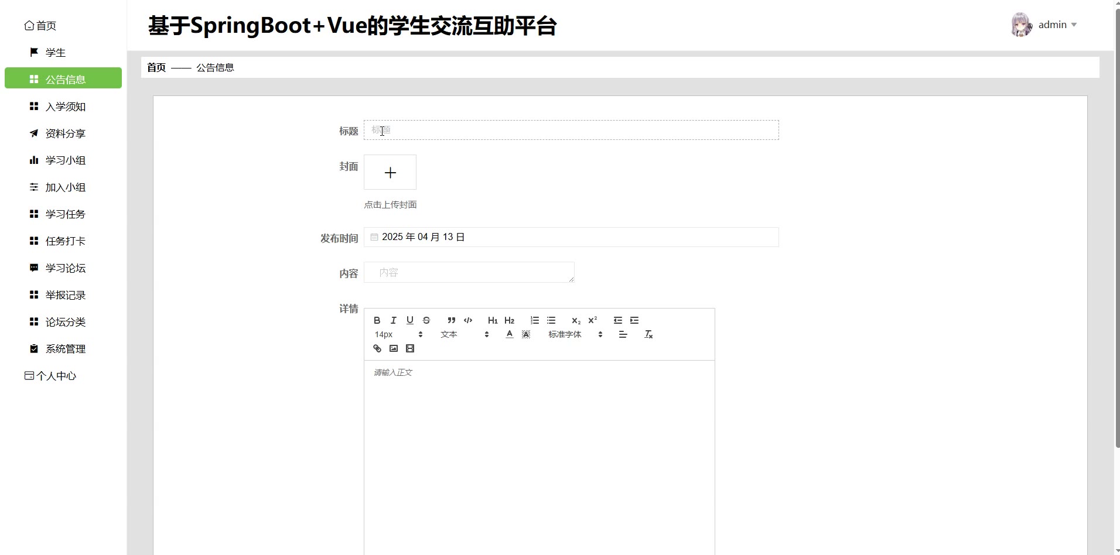Toggle bold formatting in the editor
This screenshot has width=1120, height=555.
click(377, 320)
